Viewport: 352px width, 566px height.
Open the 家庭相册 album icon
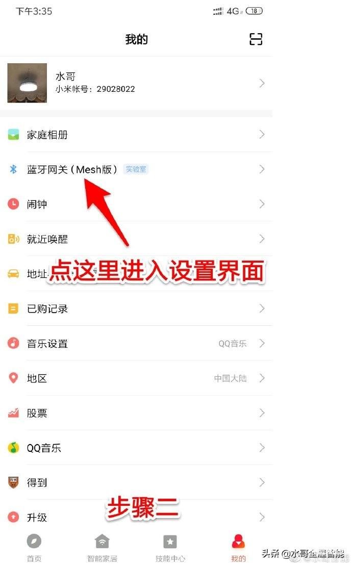point(13,135)
